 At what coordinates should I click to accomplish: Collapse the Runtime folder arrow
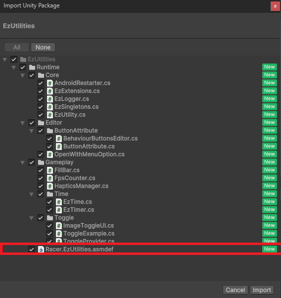pos(14,68)
